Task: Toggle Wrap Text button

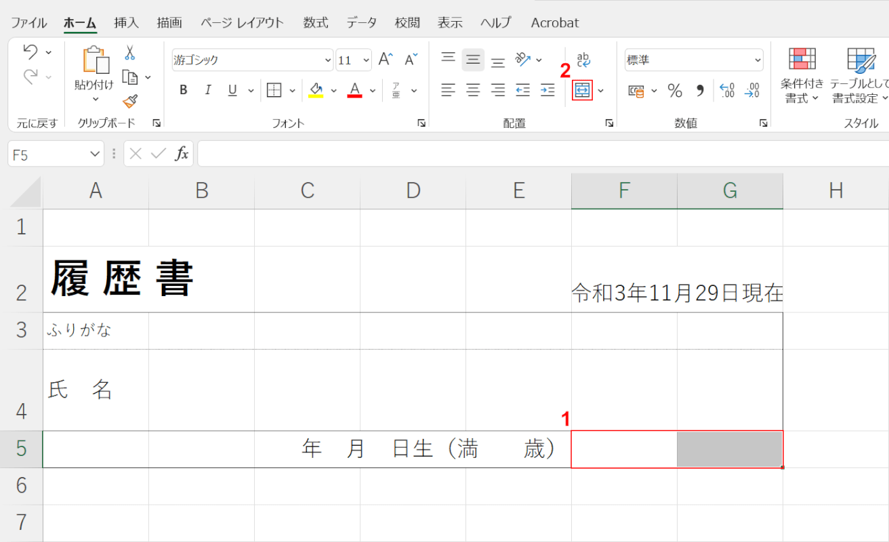Action: click(583, 60)
